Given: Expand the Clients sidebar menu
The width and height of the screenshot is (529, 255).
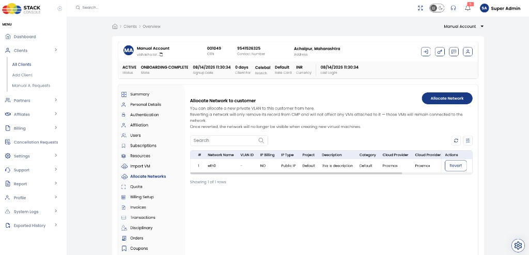Looking at the screenshot, I should click(x=31, y=50).
